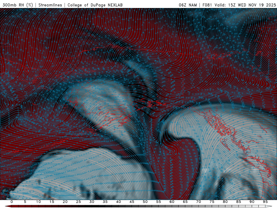This screenshot has width=277, height=208.
Task: Click the "06Z NAM" model run label
Action: 188,5
